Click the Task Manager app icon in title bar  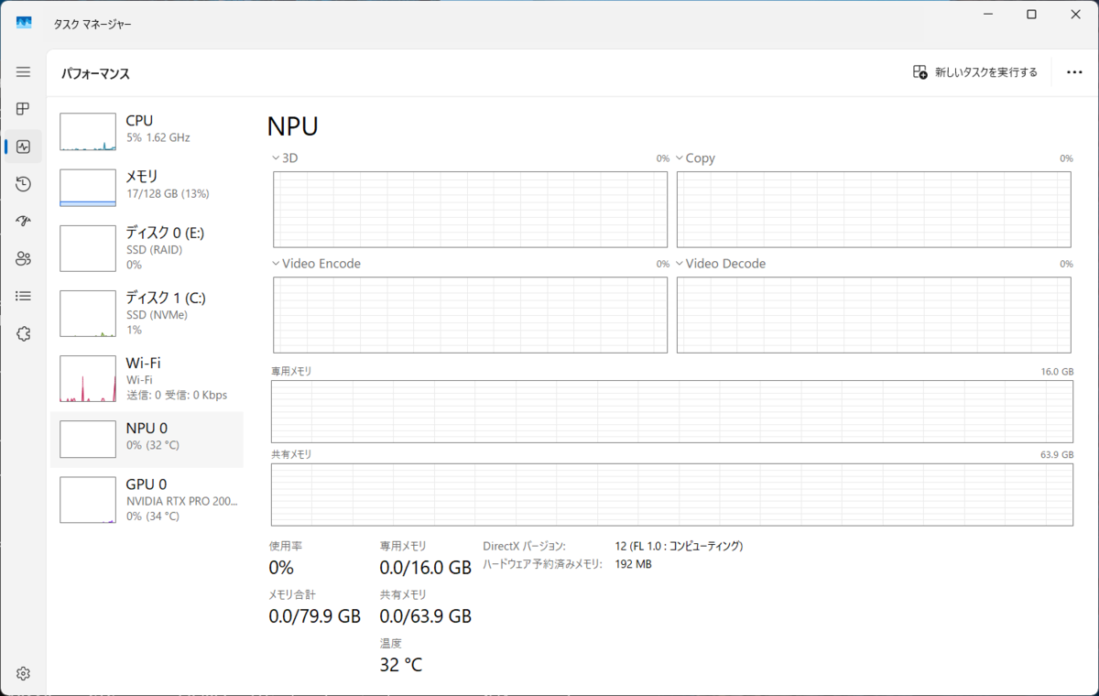coord(24,24)
